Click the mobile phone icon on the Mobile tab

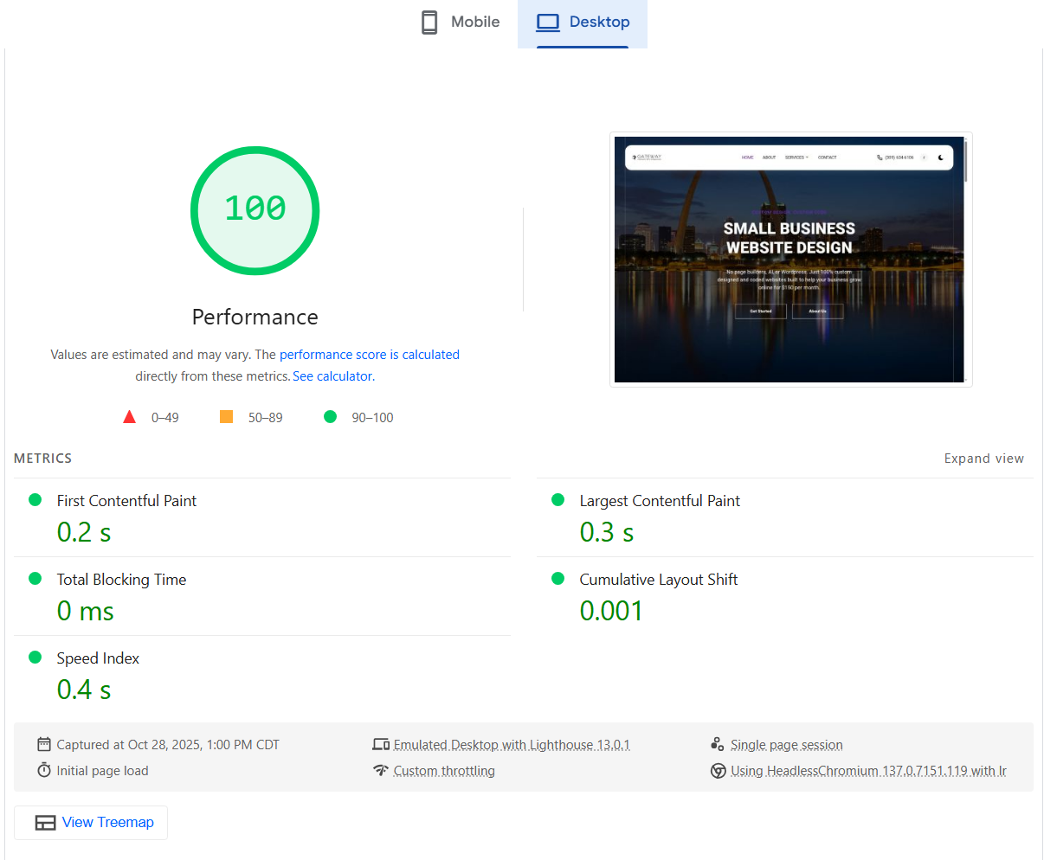[x=429, y=22]
